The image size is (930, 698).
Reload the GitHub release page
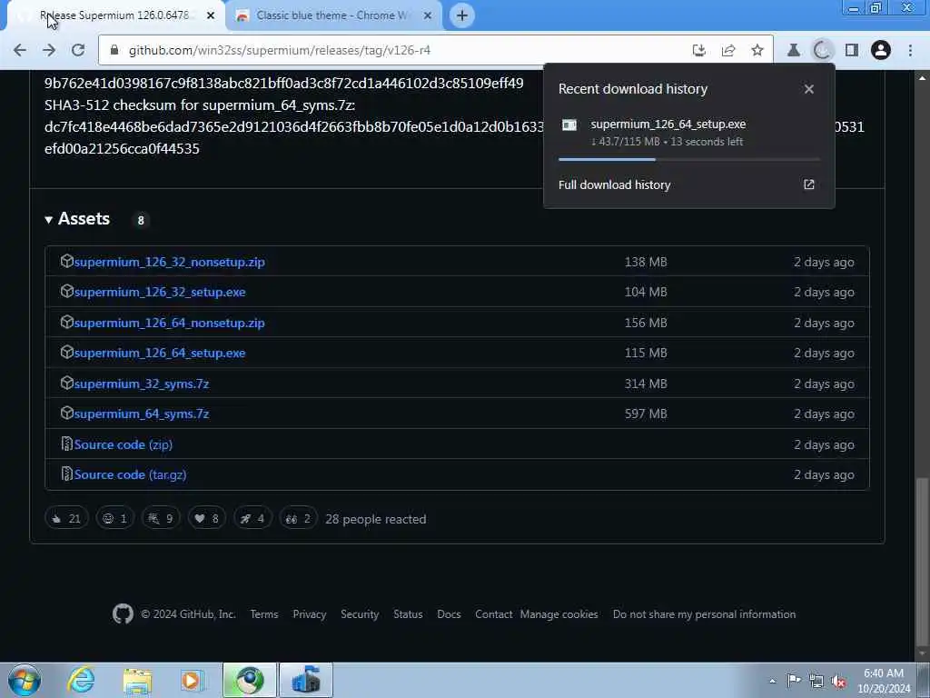click(78, 51)
